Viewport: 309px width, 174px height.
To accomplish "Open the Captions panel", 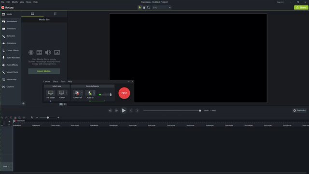I will pos(10,87).
